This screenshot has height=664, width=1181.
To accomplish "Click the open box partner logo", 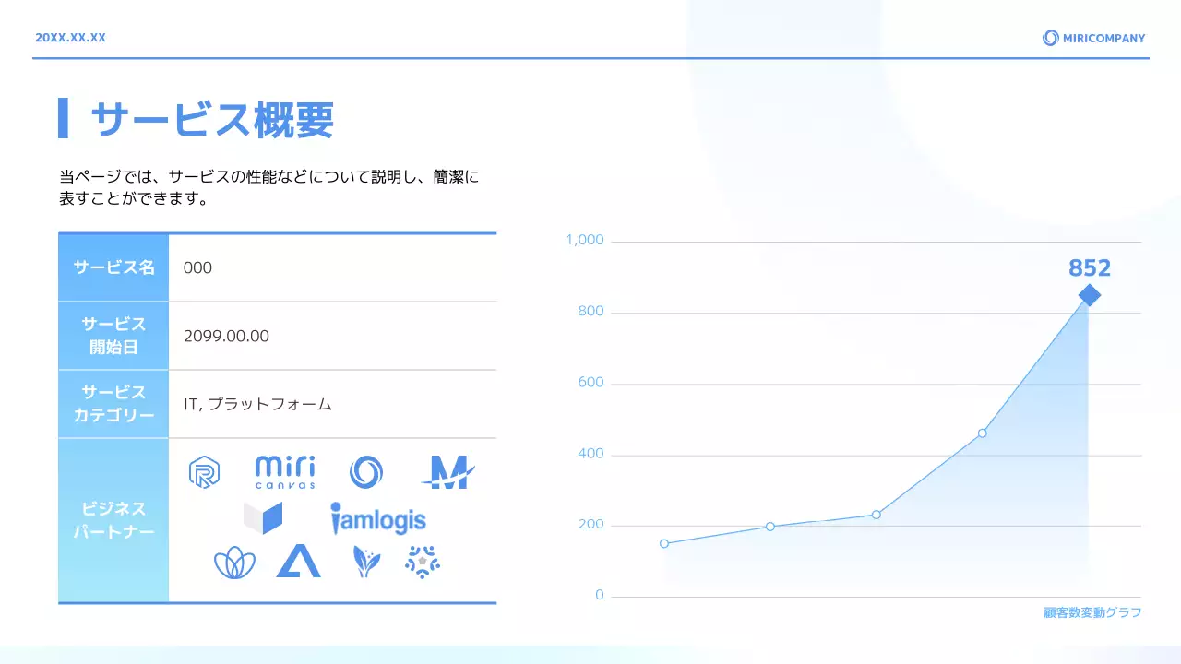I will [263, 518].
